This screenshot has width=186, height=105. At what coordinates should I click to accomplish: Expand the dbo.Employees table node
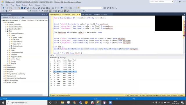coord(10,46)
